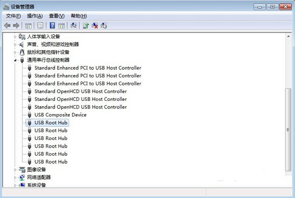Minimize the 设备管理器 window
This screenshot has height=198, width=295.
click(x=260, y=7)
